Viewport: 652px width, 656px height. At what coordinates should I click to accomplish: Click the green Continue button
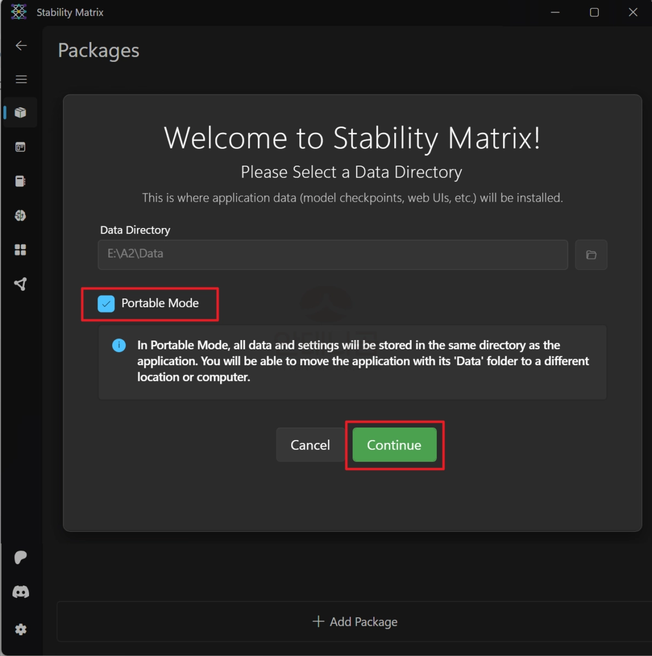(x=394, y=445)
